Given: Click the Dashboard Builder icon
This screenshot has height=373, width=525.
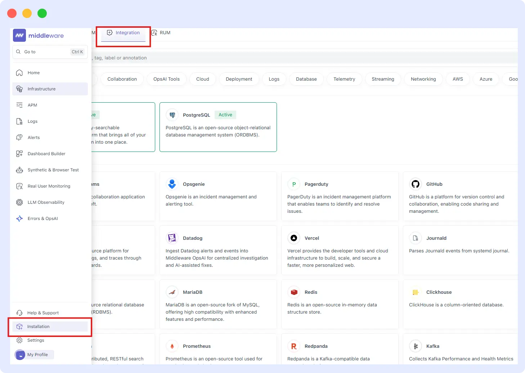Looking at the screenshot, I should (x=19, y=154).
